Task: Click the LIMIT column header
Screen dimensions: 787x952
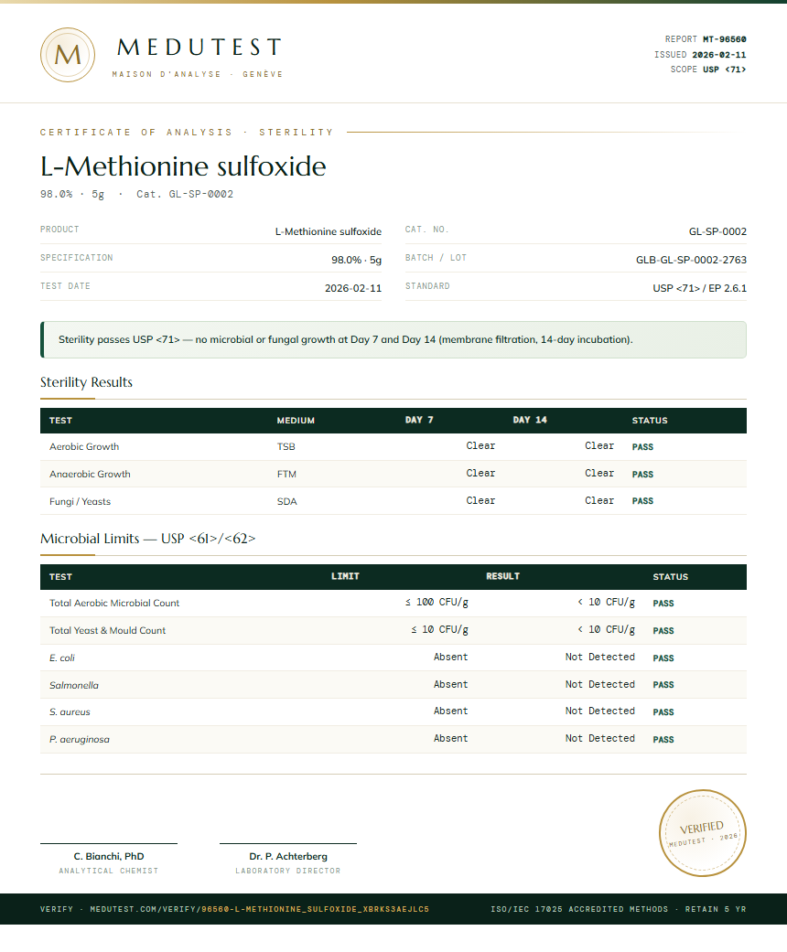Action: tap(345, 576)
